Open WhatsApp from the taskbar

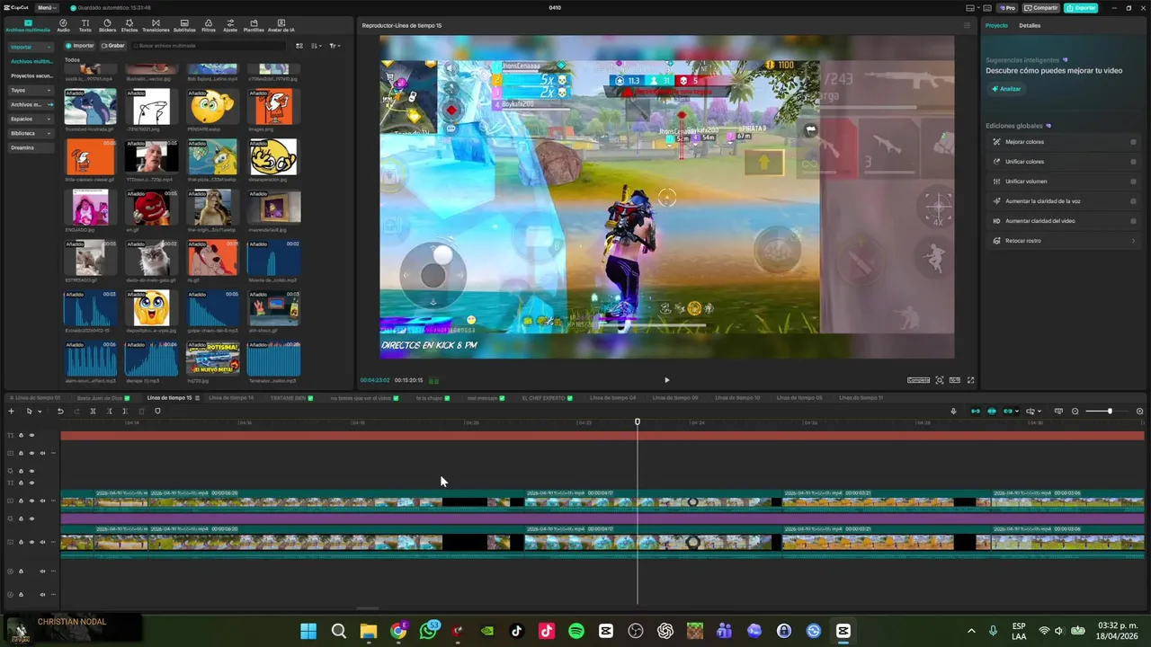[x=428, y=631]
